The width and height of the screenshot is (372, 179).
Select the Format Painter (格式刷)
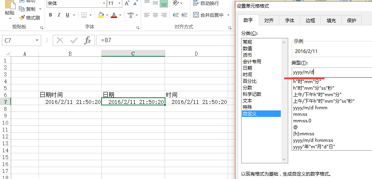29,18
